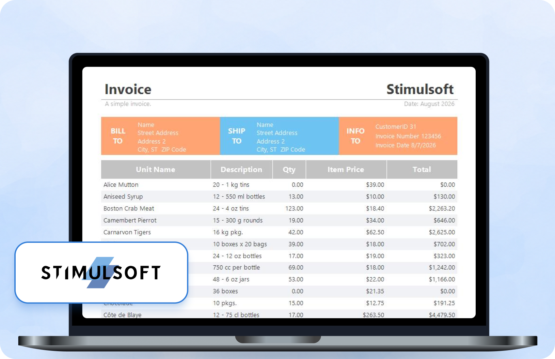555x359 pixels.
Task: Click the "36 boxes" description
Action: [225, 291]
